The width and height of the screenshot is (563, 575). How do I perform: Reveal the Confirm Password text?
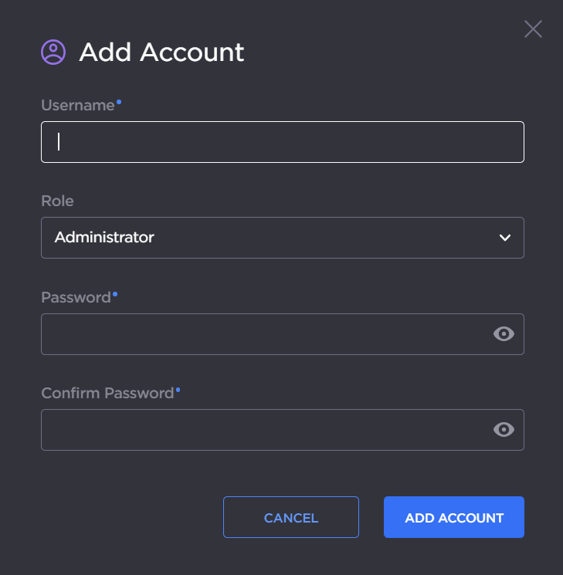coord(504,429)
